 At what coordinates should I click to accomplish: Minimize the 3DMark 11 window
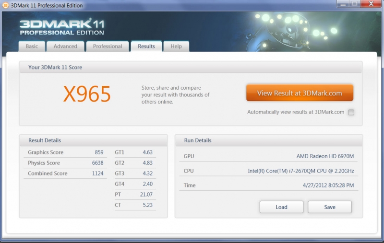coord(343,4)
